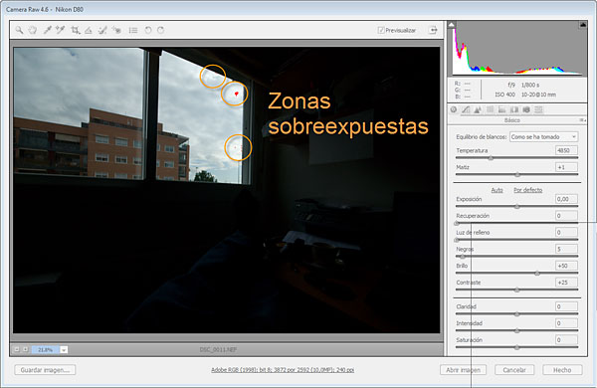Click the Hecho button
This screenshot has width=597, height=388.
click(562, 370)
